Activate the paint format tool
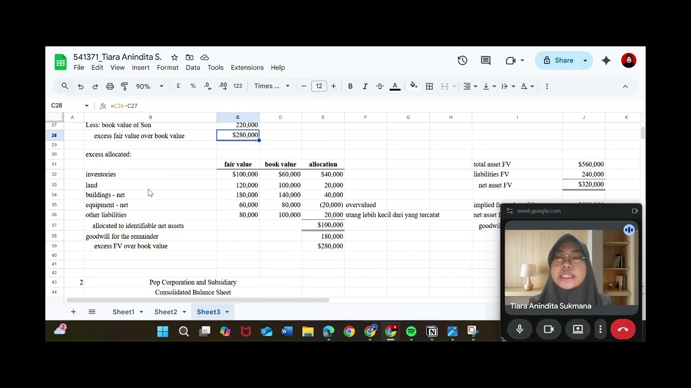 pyautogui.click(x=125, y=86)
